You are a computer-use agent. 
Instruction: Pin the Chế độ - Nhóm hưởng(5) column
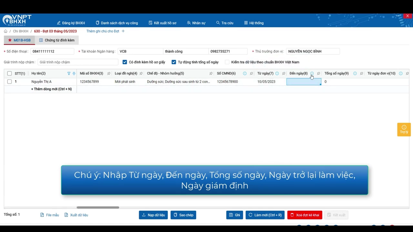point(211,73)
